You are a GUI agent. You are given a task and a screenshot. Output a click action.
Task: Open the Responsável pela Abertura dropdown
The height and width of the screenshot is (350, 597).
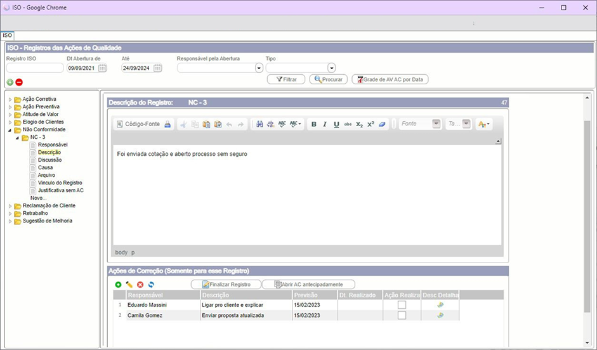(259, 68)
